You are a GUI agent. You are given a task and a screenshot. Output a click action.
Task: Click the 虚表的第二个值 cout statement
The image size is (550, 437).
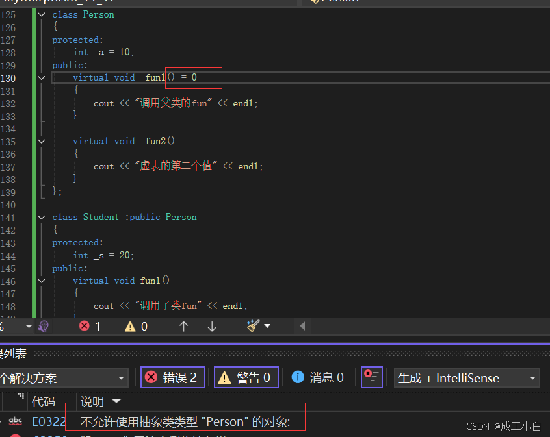(178, 166)
